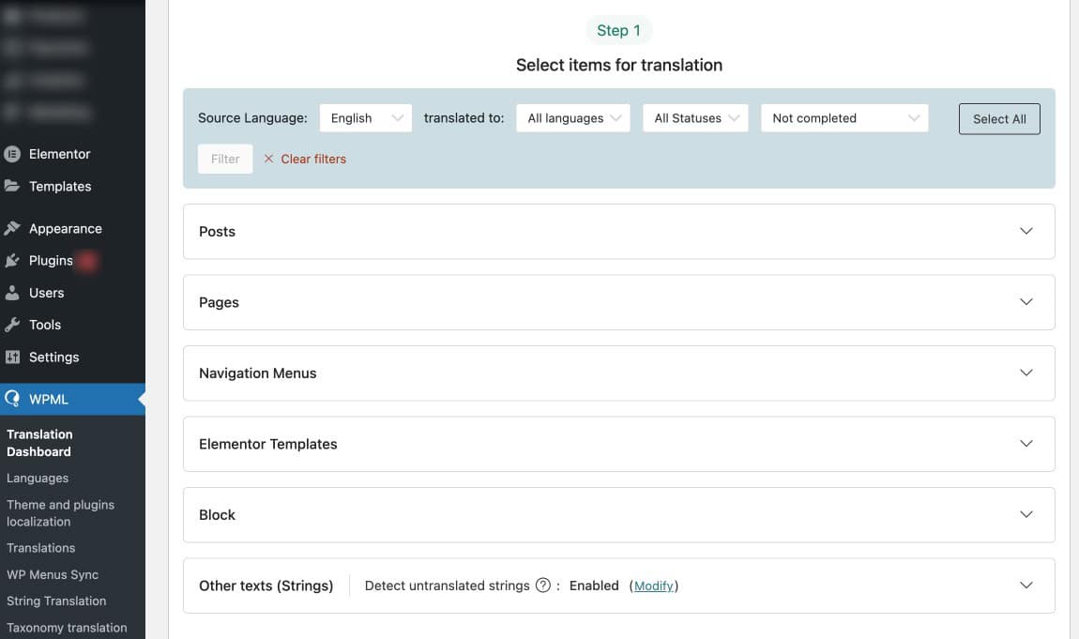Go to Translations submenu
Image resolution: width=1079 pixels, height=639 pixels.
(x=40, y=548)
